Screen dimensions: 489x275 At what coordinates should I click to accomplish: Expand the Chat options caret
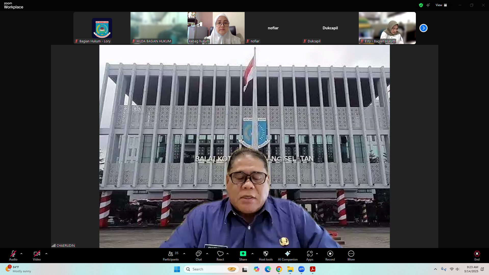pos(207,254)
